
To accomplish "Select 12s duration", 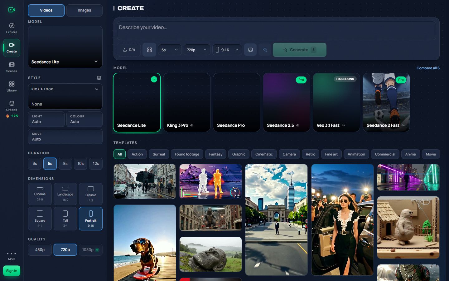I will pyautogui.click(x=96, y=164).
